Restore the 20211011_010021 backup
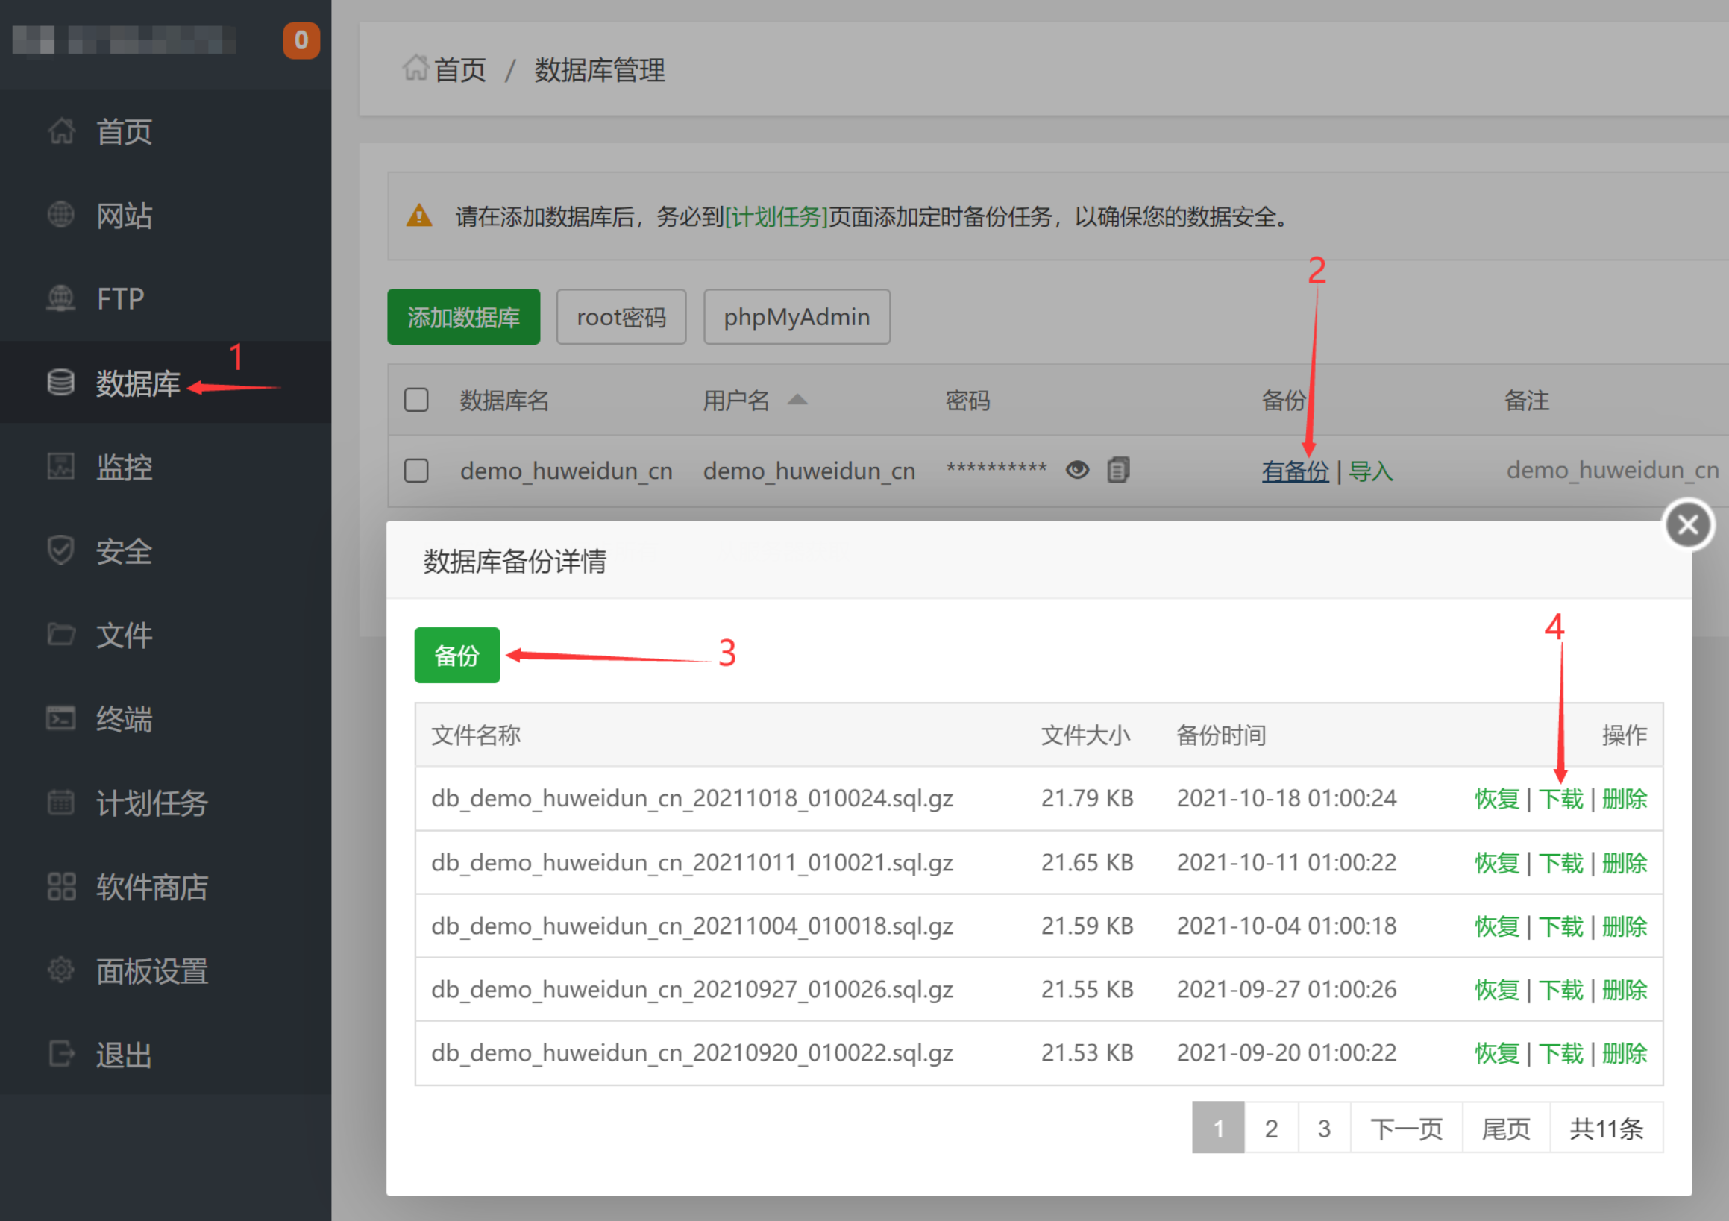Viewport: 1729px width, 1221px height. [1497, 862]
